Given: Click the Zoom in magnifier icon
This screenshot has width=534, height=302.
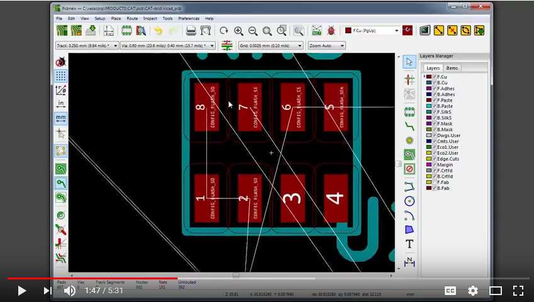Looking at the screenshot, I should (x=238, y=31).
